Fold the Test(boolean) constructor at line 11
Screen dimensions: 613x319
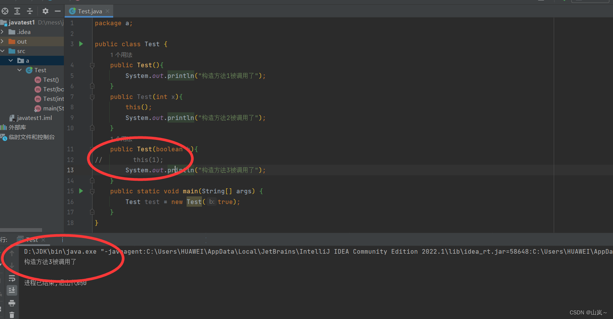(x=92, y=149)
